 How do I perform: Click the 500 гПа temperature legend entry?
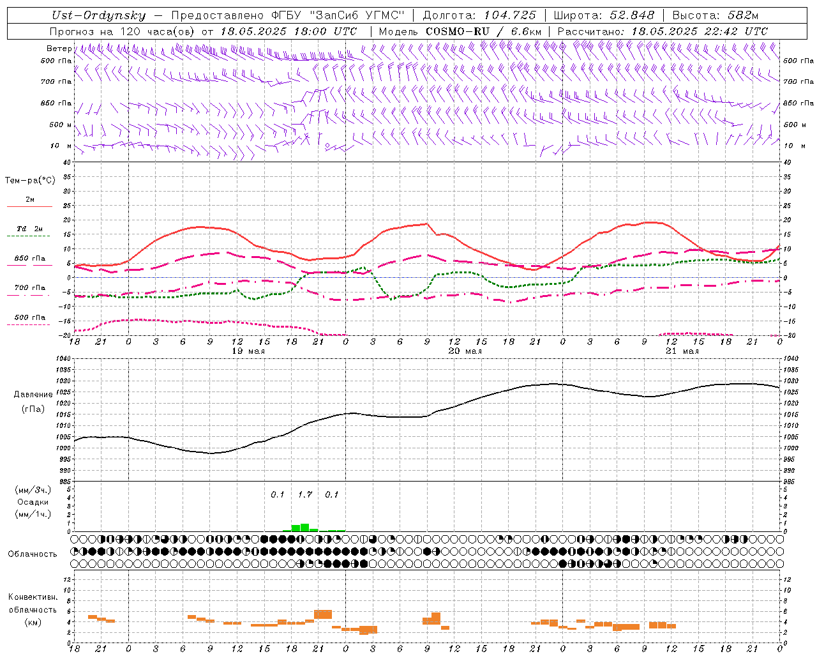(x=30, y=317)
